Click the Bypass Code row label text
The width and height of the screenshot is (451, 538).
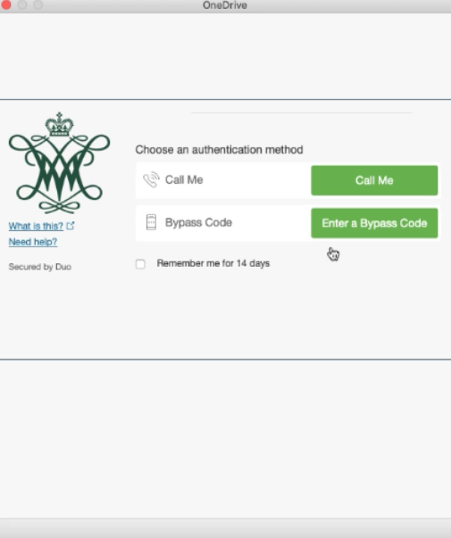point(198,222)
